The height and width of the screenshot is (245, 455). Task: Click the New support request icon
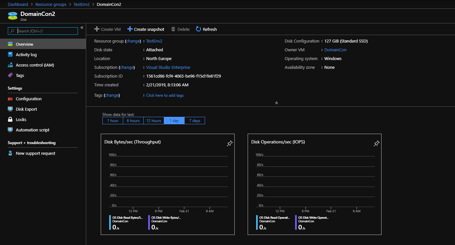(x=10, y=153)
